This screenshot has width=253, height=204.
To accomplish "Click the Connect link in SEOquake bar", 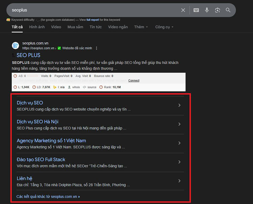I will (134, 81).
